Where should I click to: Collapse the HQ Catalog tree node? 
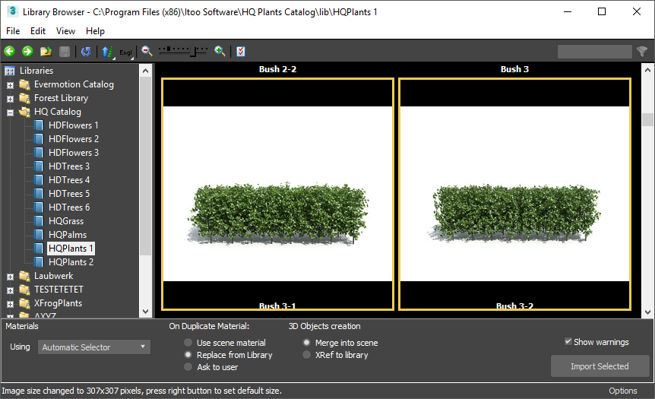11,112
